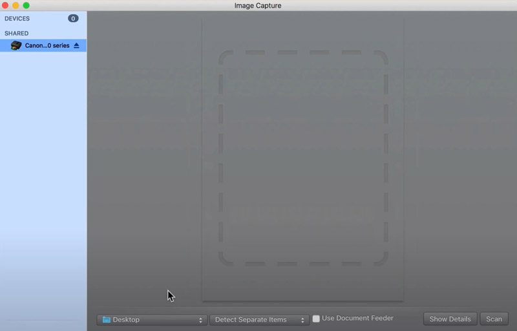Open the Desktop save location dropdown
This screenshot has height=331, width=517.
tap(152, 319)
